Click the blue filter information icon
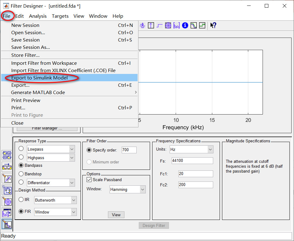This screenshot has width=294, height=241. point(185,25)
